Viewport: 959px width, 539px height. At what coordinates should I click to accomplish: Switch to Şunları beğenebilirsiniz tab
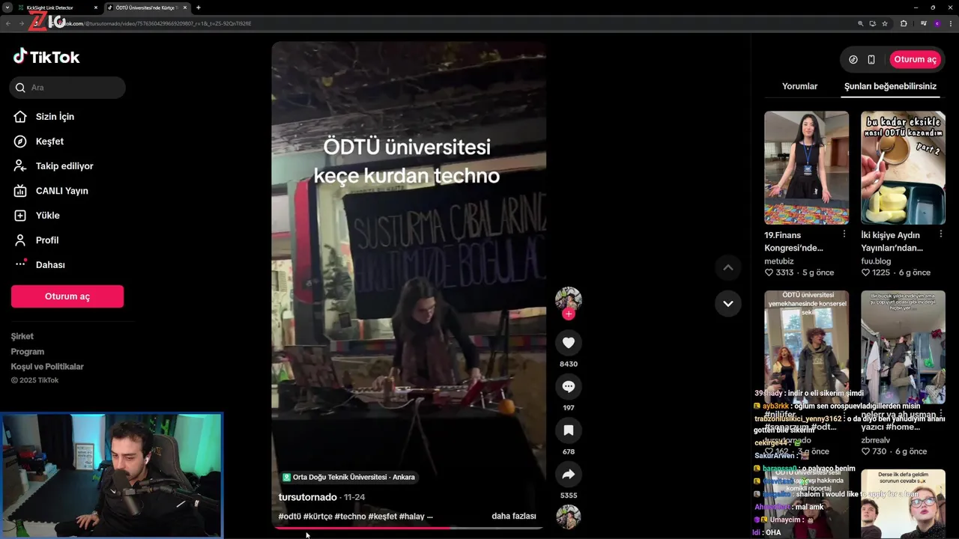click(890, 86)
